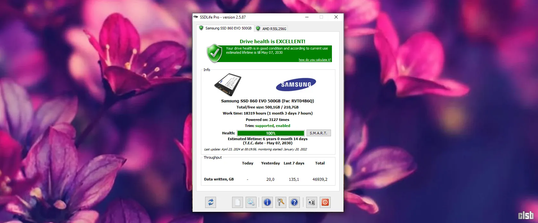Click the 100% health progress bar
Viewport: 538px width, 223px height.
(271, 133)
